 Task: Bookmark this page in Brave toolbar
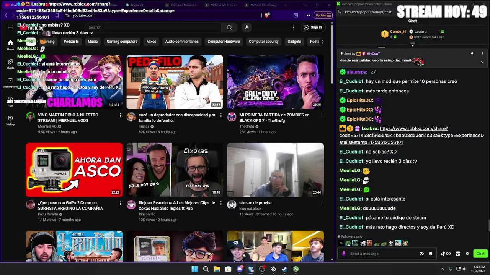pyautogui.click(x=57, y=15)
